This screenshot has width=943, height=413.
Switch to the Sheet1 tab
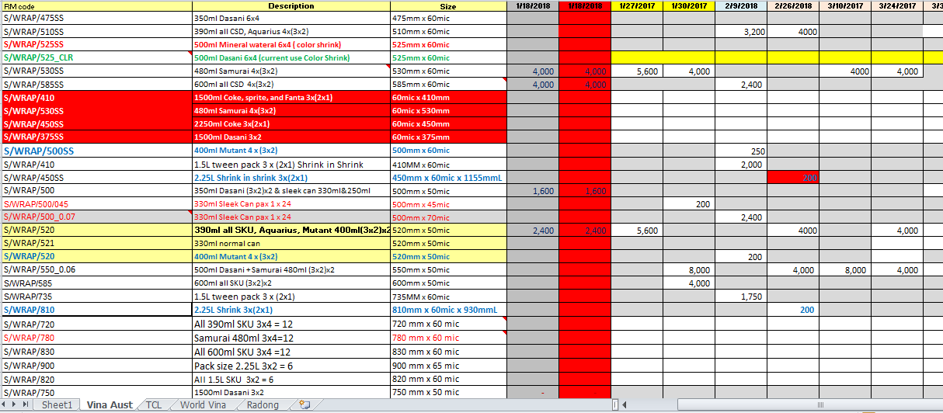coord(57,404)
